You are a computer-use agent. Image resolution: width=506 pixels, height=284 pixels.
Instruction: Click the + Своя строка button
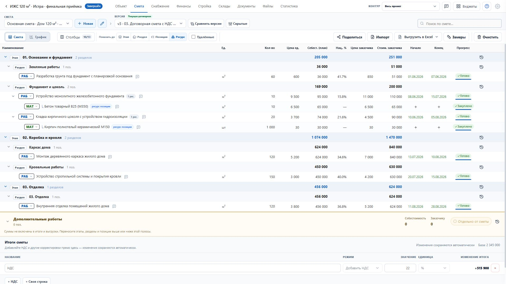(36, 281)
